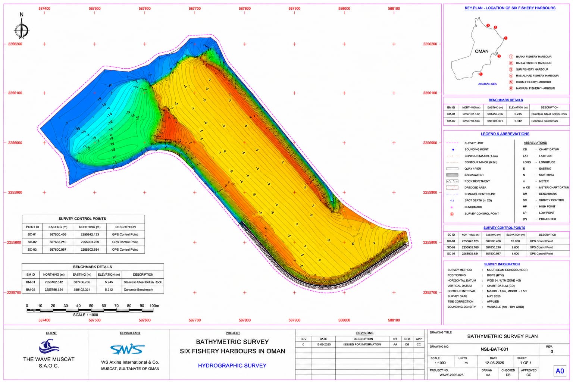This screenshot has height=382, width=573.
Task: Click the METER CHART DATUM abbreviation meaning
Action: click(554, 188)
